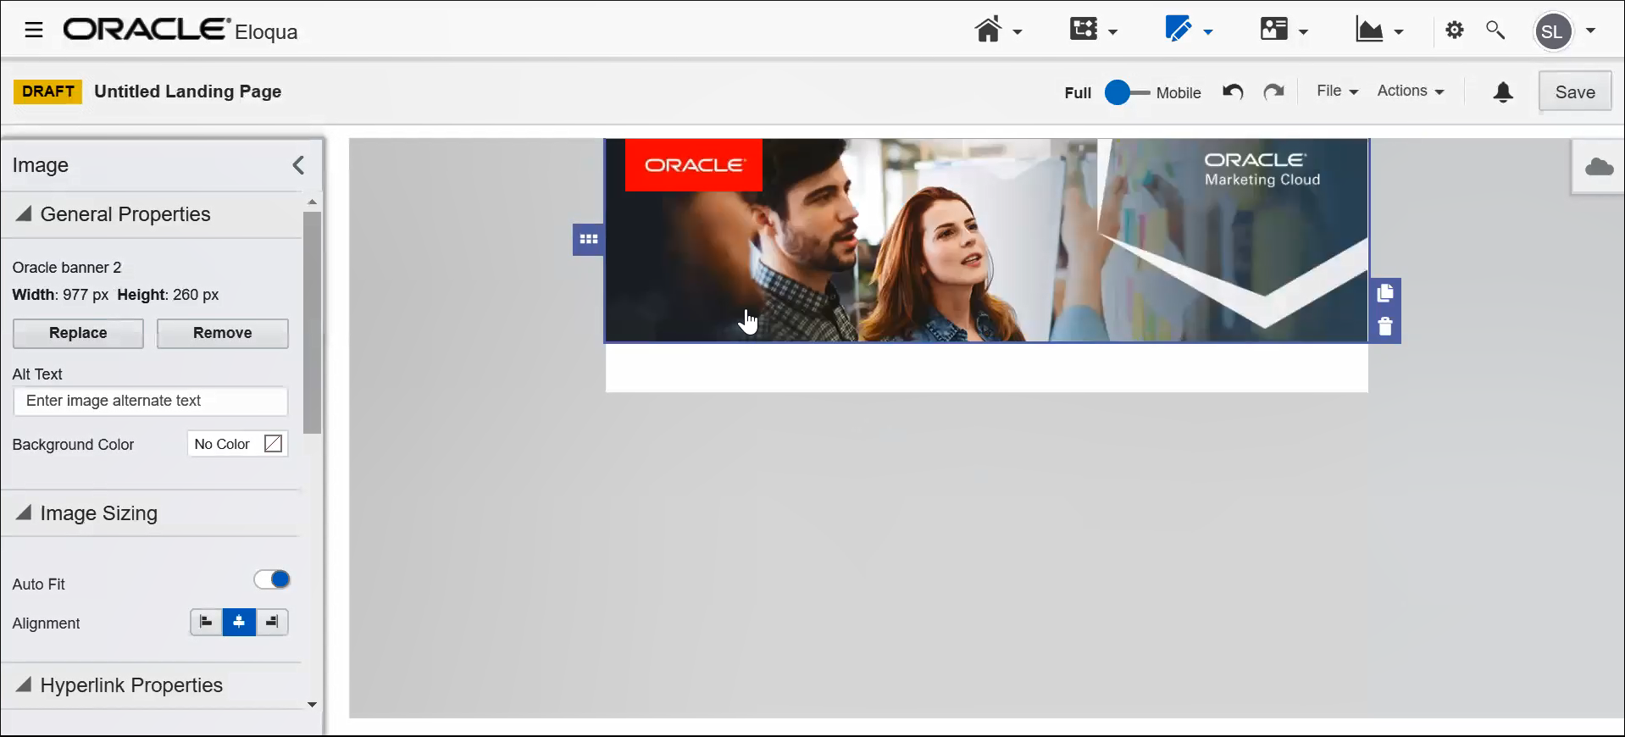1625x737 pixels.
Task: Click the Save button
Action: pyautogui.click(x=1575, y=92)
